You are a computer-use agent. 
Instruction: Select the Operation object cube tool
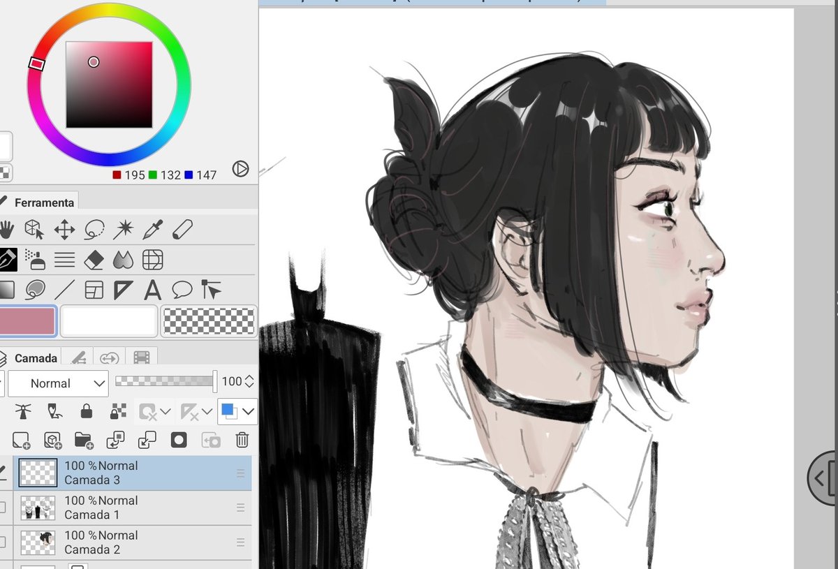point(34,229)
